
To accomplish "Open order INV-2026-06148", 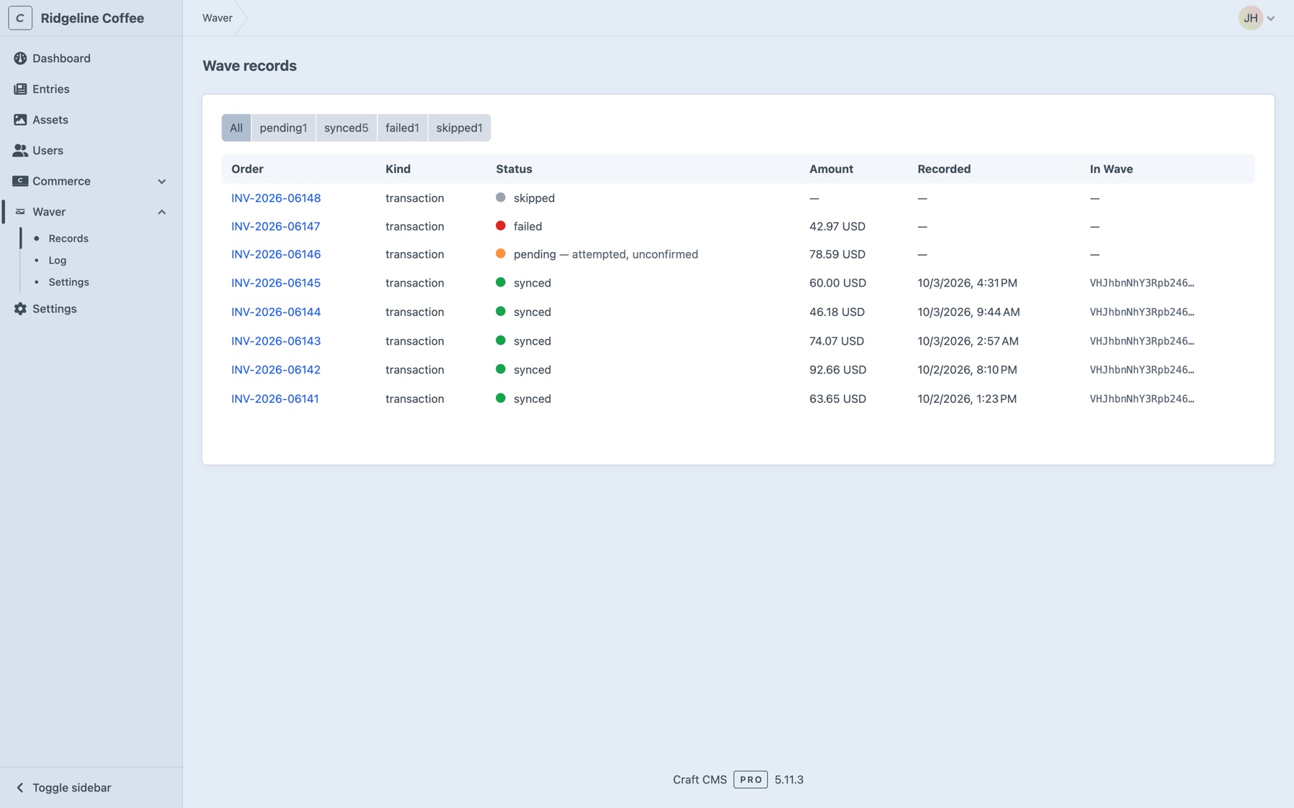I will [x=276, y=198].
